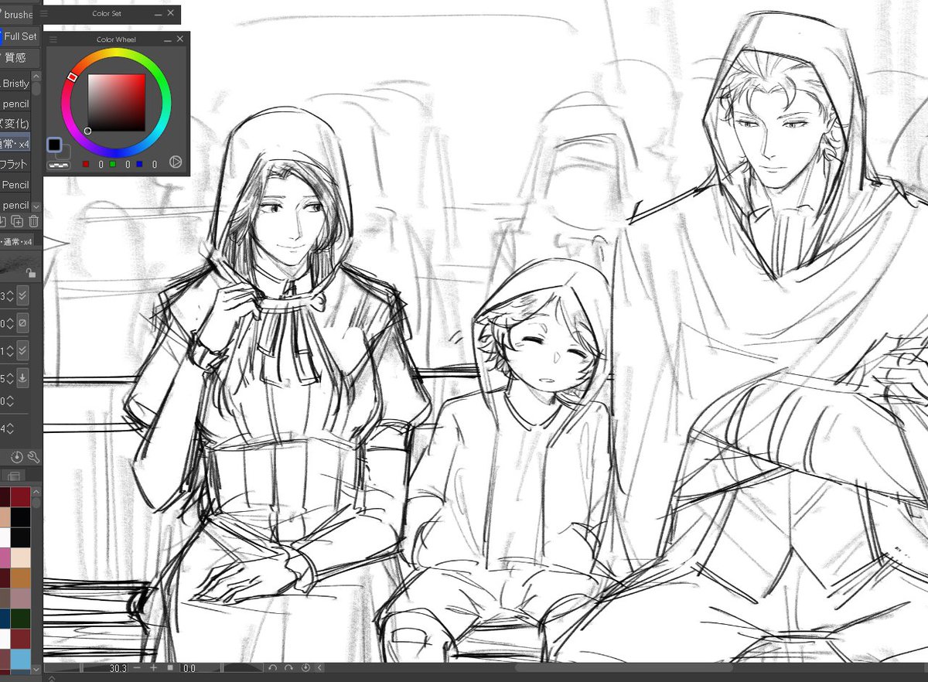Minimize the Color Wheel panel
The image size is (928, 682).
point(168,39)
